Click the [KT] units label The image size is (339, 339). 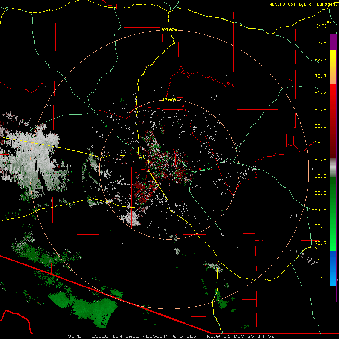[x=322, y=26]
